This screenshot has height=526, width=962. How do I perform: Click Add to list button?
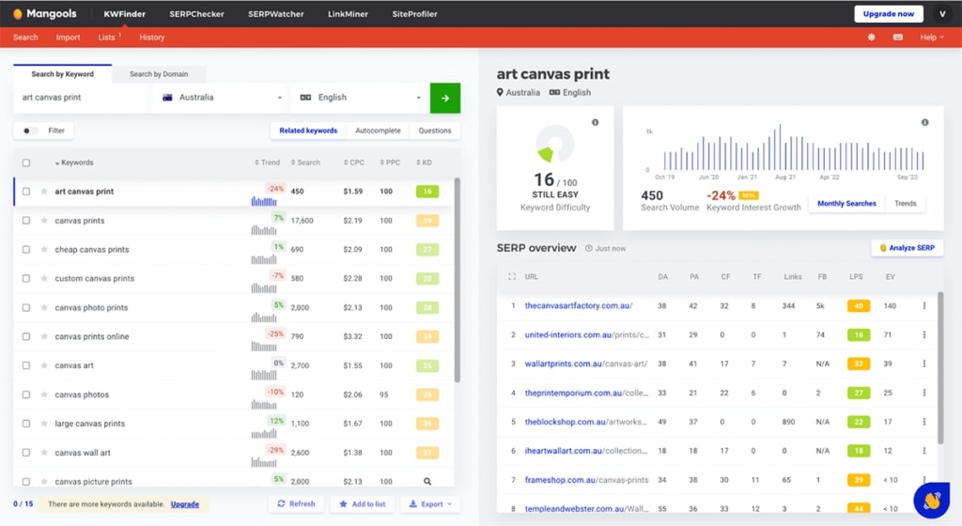pyautogui.click(x=363, y=504)
